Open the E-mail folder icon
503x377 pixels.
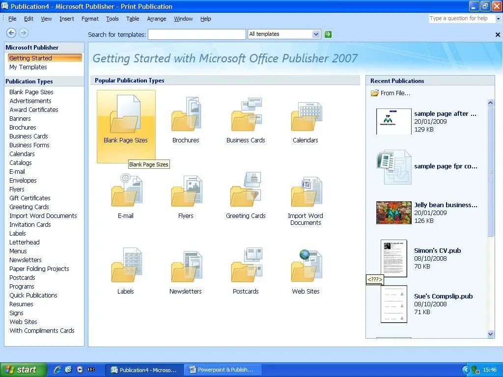pyautogui.click(x=126, y=190)
